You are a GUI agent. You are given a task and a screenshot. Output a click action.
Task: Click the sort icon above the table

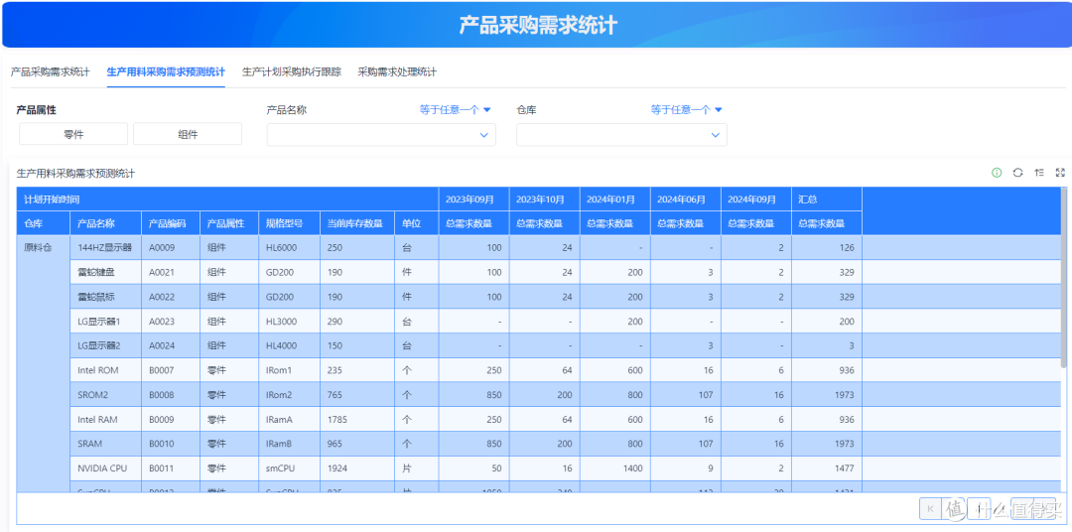[1039, 173]
